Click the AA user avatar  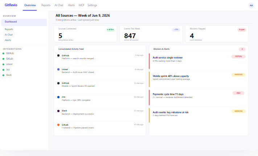click(251, 5)
